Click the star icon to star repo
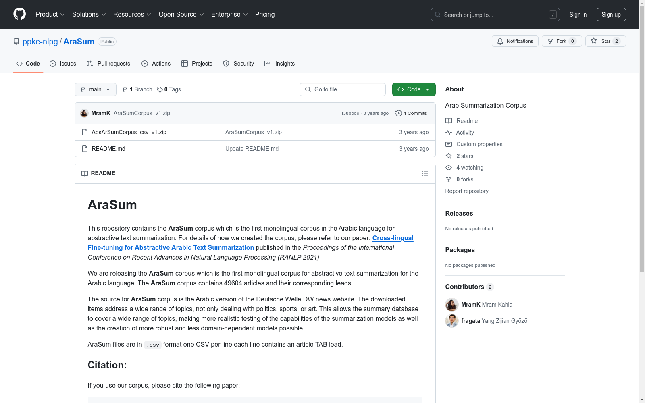The height and width of the screenshot is (403, 645). tap(594, 41)
